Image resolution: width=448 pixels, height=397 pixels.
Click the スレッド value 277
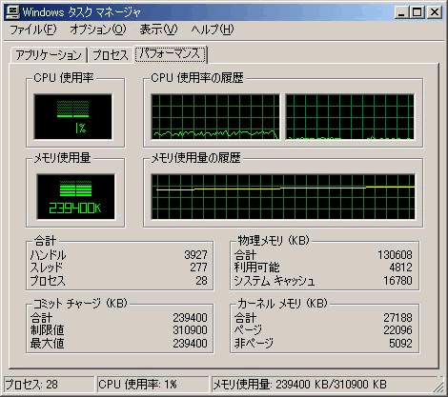point(198,268)
